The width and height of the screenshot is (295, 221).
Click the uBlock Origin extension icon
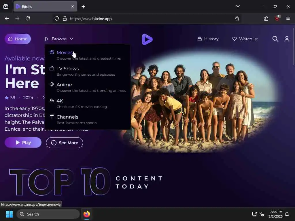(277, 18)
